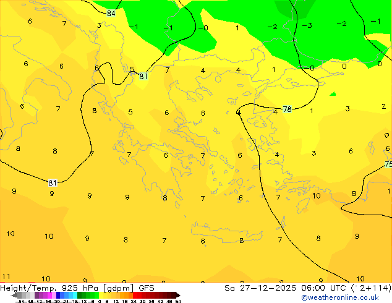Click the "-3" temperature value
The width and height of the screenshot is (392, 303).
tap(307, 25)
